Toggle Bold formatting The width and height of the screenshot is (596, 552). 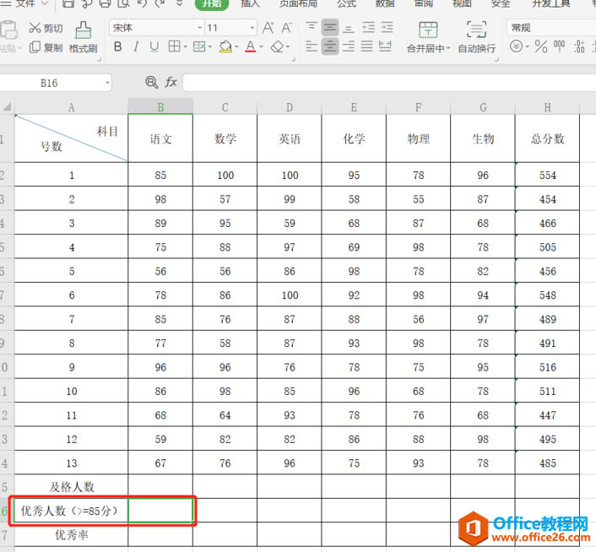(x=118, y=46)
